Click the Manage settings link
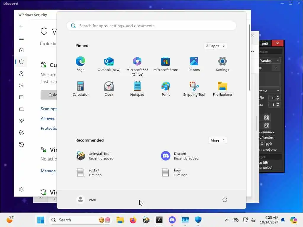The width and height of the screenshot is (303, 227). point(48,171)
